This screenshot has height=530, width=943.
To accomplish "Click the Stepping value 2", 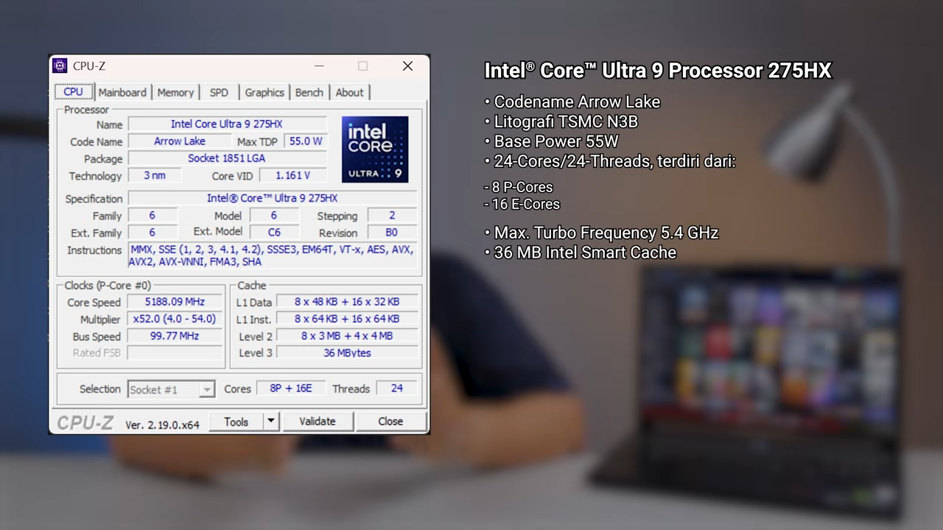I will [392, 216].
